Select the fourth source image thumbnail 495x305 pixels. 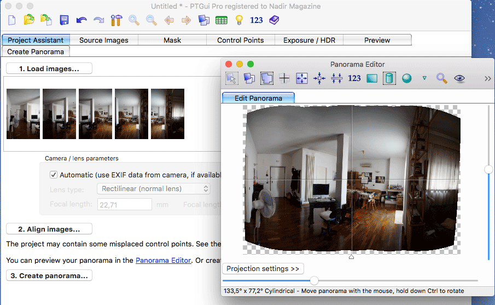[x=131, y=114]
